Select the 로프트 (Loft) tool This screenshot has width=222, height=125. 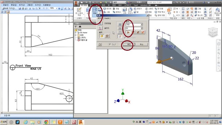click(x=107, y=9)
